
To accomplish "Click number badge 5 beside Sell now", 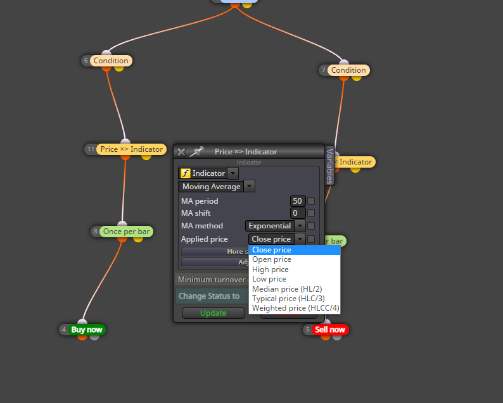I will click(308, 330).
